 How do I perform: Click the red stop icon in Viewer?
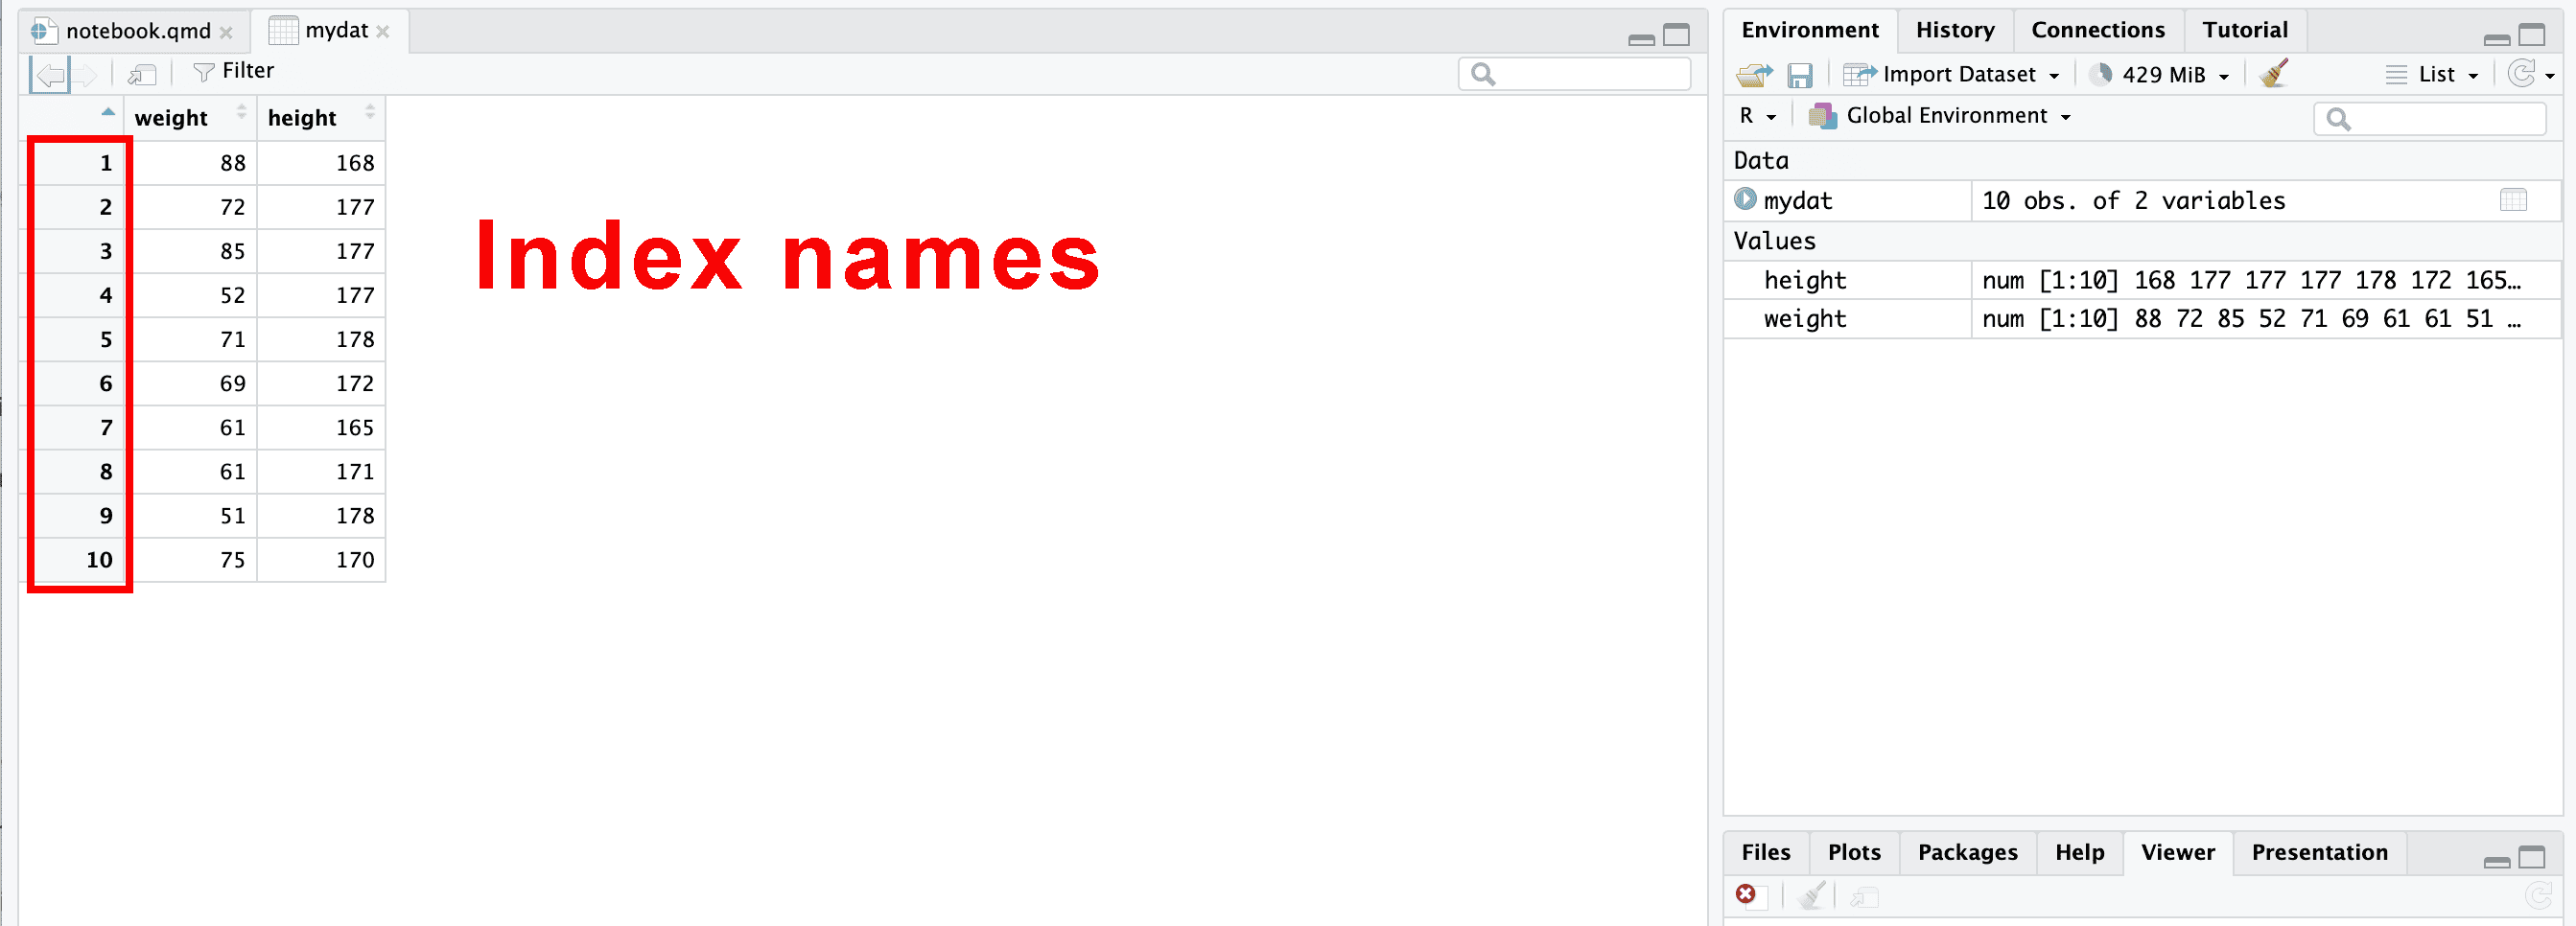[1745, 894]
